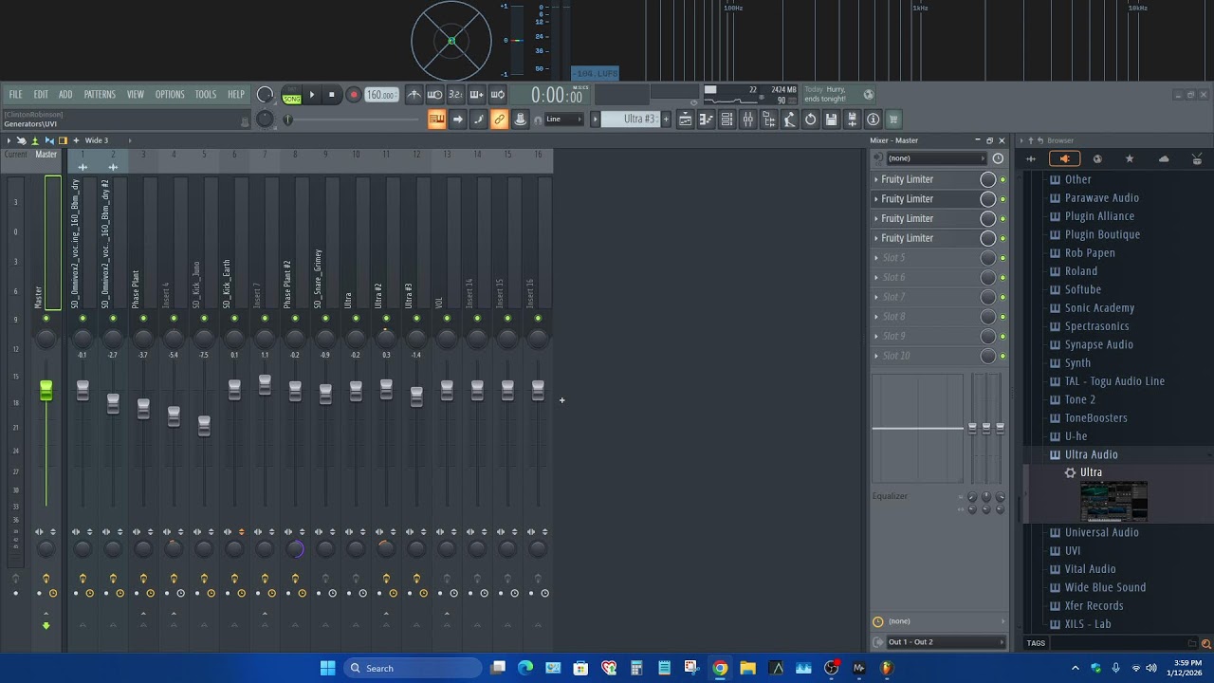Click the Undo history circular arrow icon

click(810, 120)
